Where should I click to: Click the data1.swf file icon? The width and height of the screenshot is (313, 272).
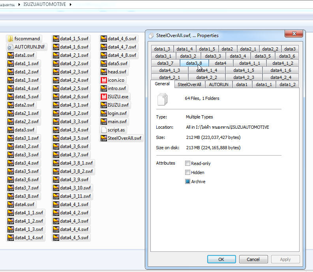click(x=10, y=55)
